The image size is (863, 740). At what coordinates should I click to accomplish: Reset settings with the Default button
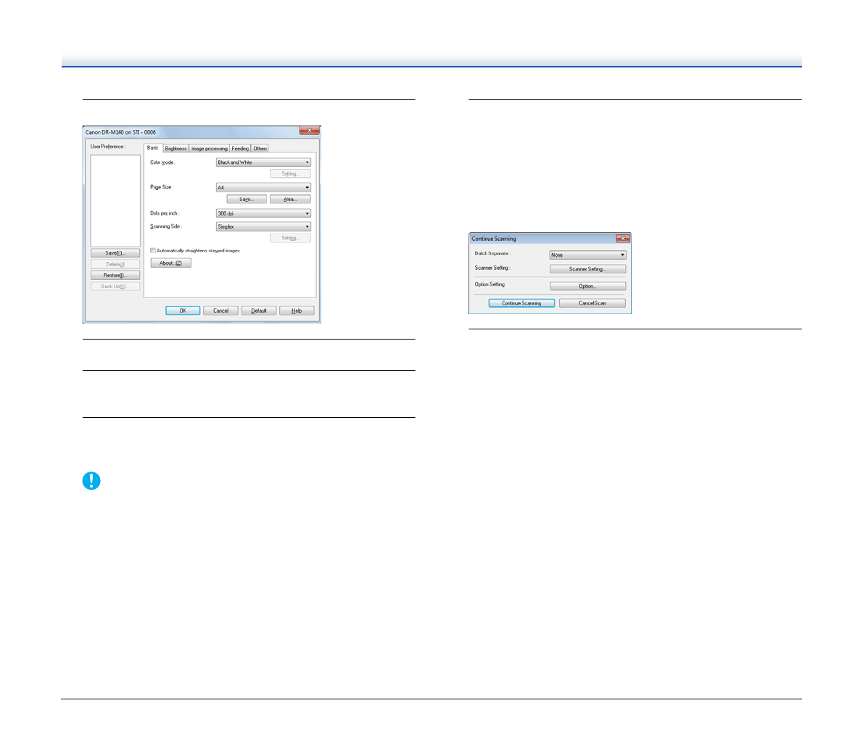(x=259, y=311)
